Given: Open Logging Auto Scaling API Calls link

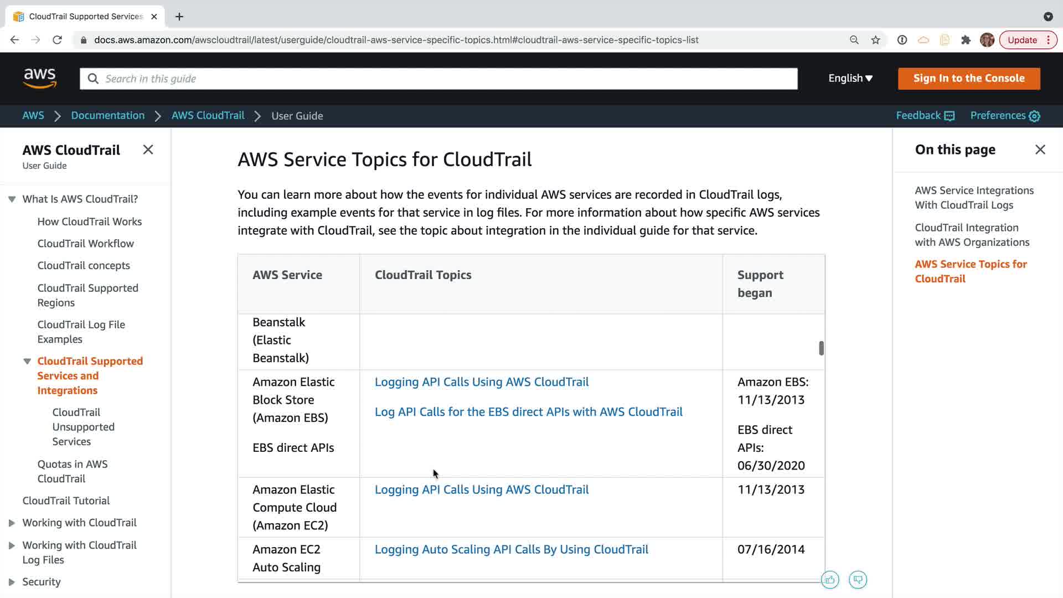Looking at the screenshot, I should pyautogui.click(x=511, y=549).
